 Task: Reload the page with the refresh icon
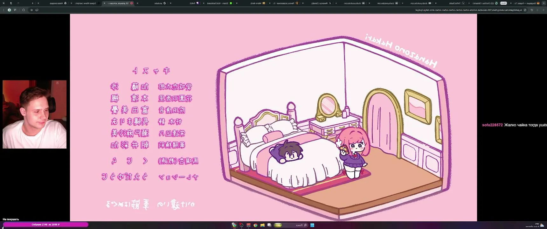532,10
